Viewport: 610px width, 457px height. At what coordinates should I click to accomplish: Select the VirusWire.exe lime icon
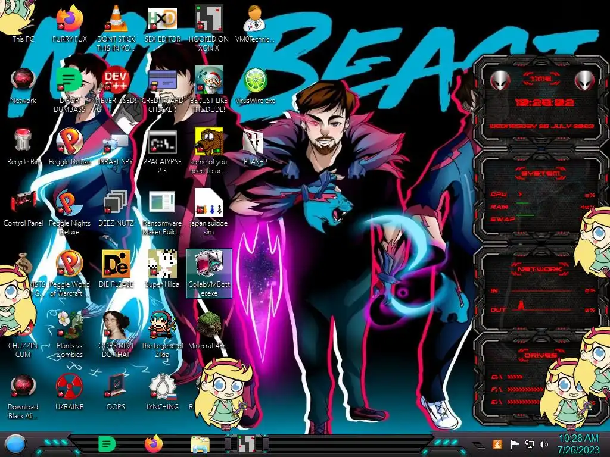coord(255,86)
